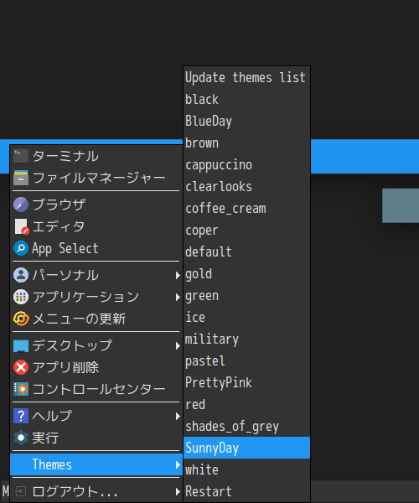419x503 pixels.
Task: Choose App Select menu entry
Action: (x=96, y=248)
